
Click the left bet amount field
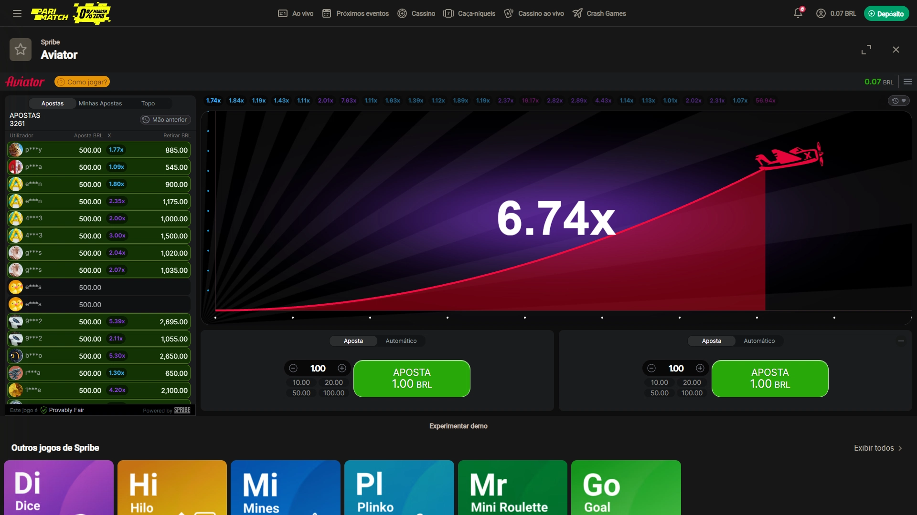(318, 368)
